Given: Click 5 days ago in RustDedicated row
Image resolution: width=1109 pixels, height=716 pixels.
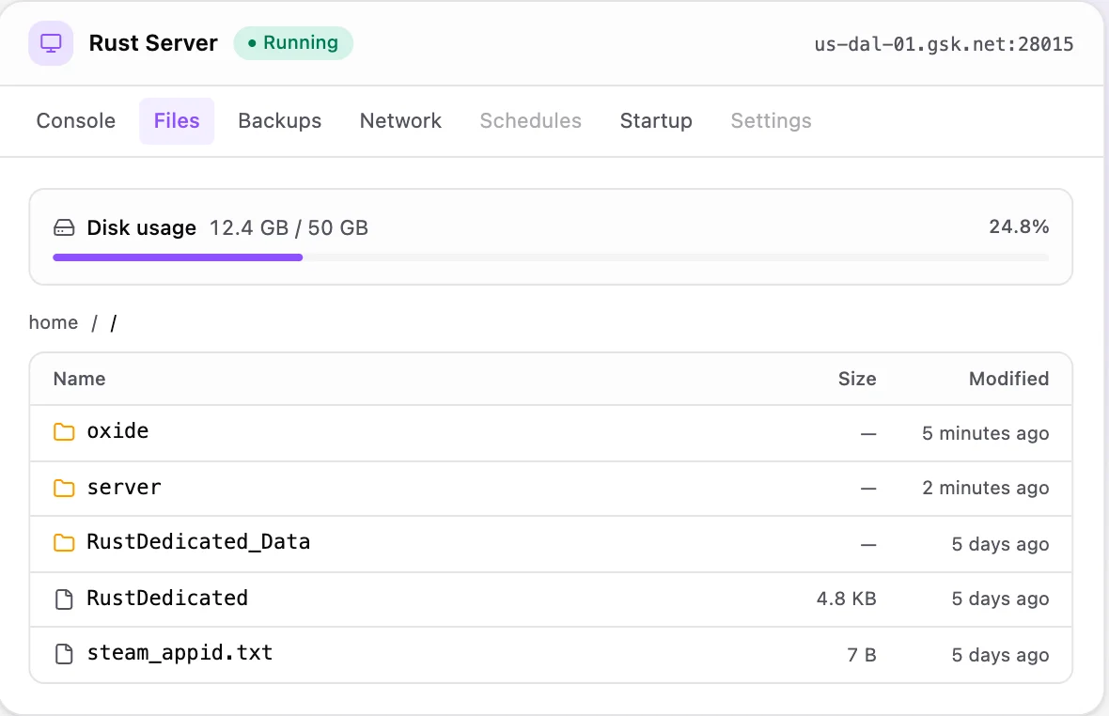Looking at the screenshot, I should (1000, 599).
